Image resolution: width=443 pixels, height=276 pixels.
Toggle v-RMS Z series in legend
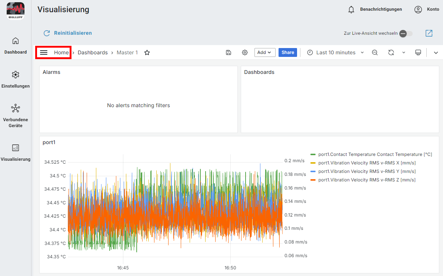[367, 180]
